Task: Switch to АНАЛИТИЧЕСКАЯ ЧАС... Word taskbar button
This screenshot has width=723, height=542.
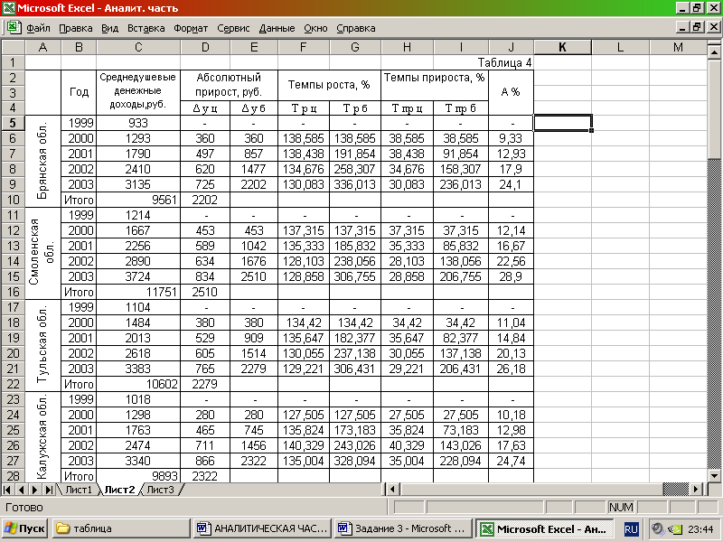Action: click(x=263, y=528)
